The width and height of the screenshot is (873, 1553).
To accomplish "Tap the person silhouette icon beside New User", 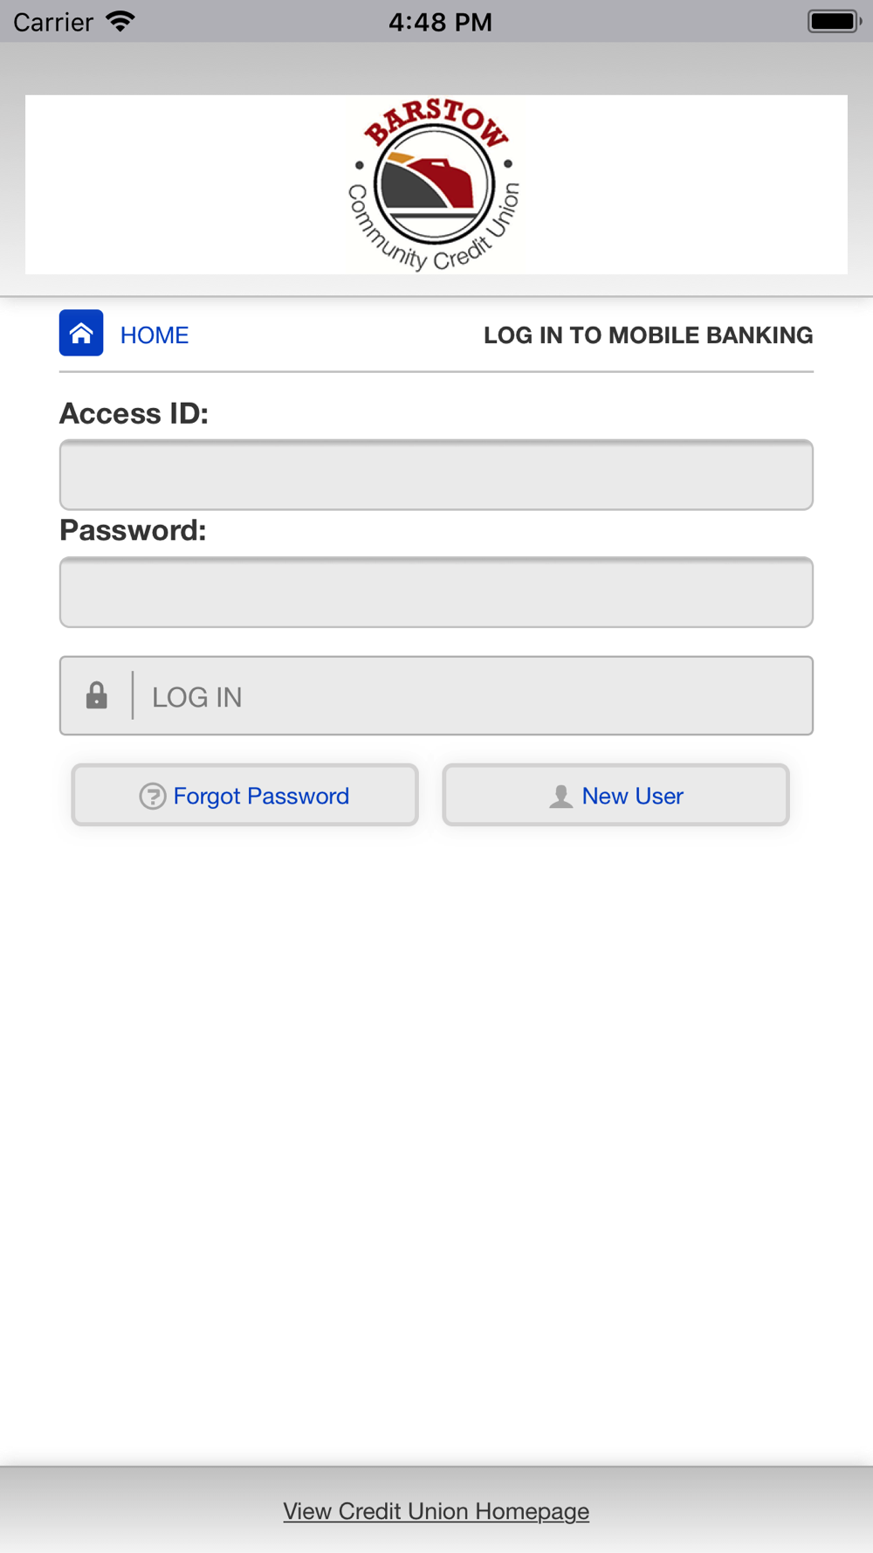I will 560,796.
